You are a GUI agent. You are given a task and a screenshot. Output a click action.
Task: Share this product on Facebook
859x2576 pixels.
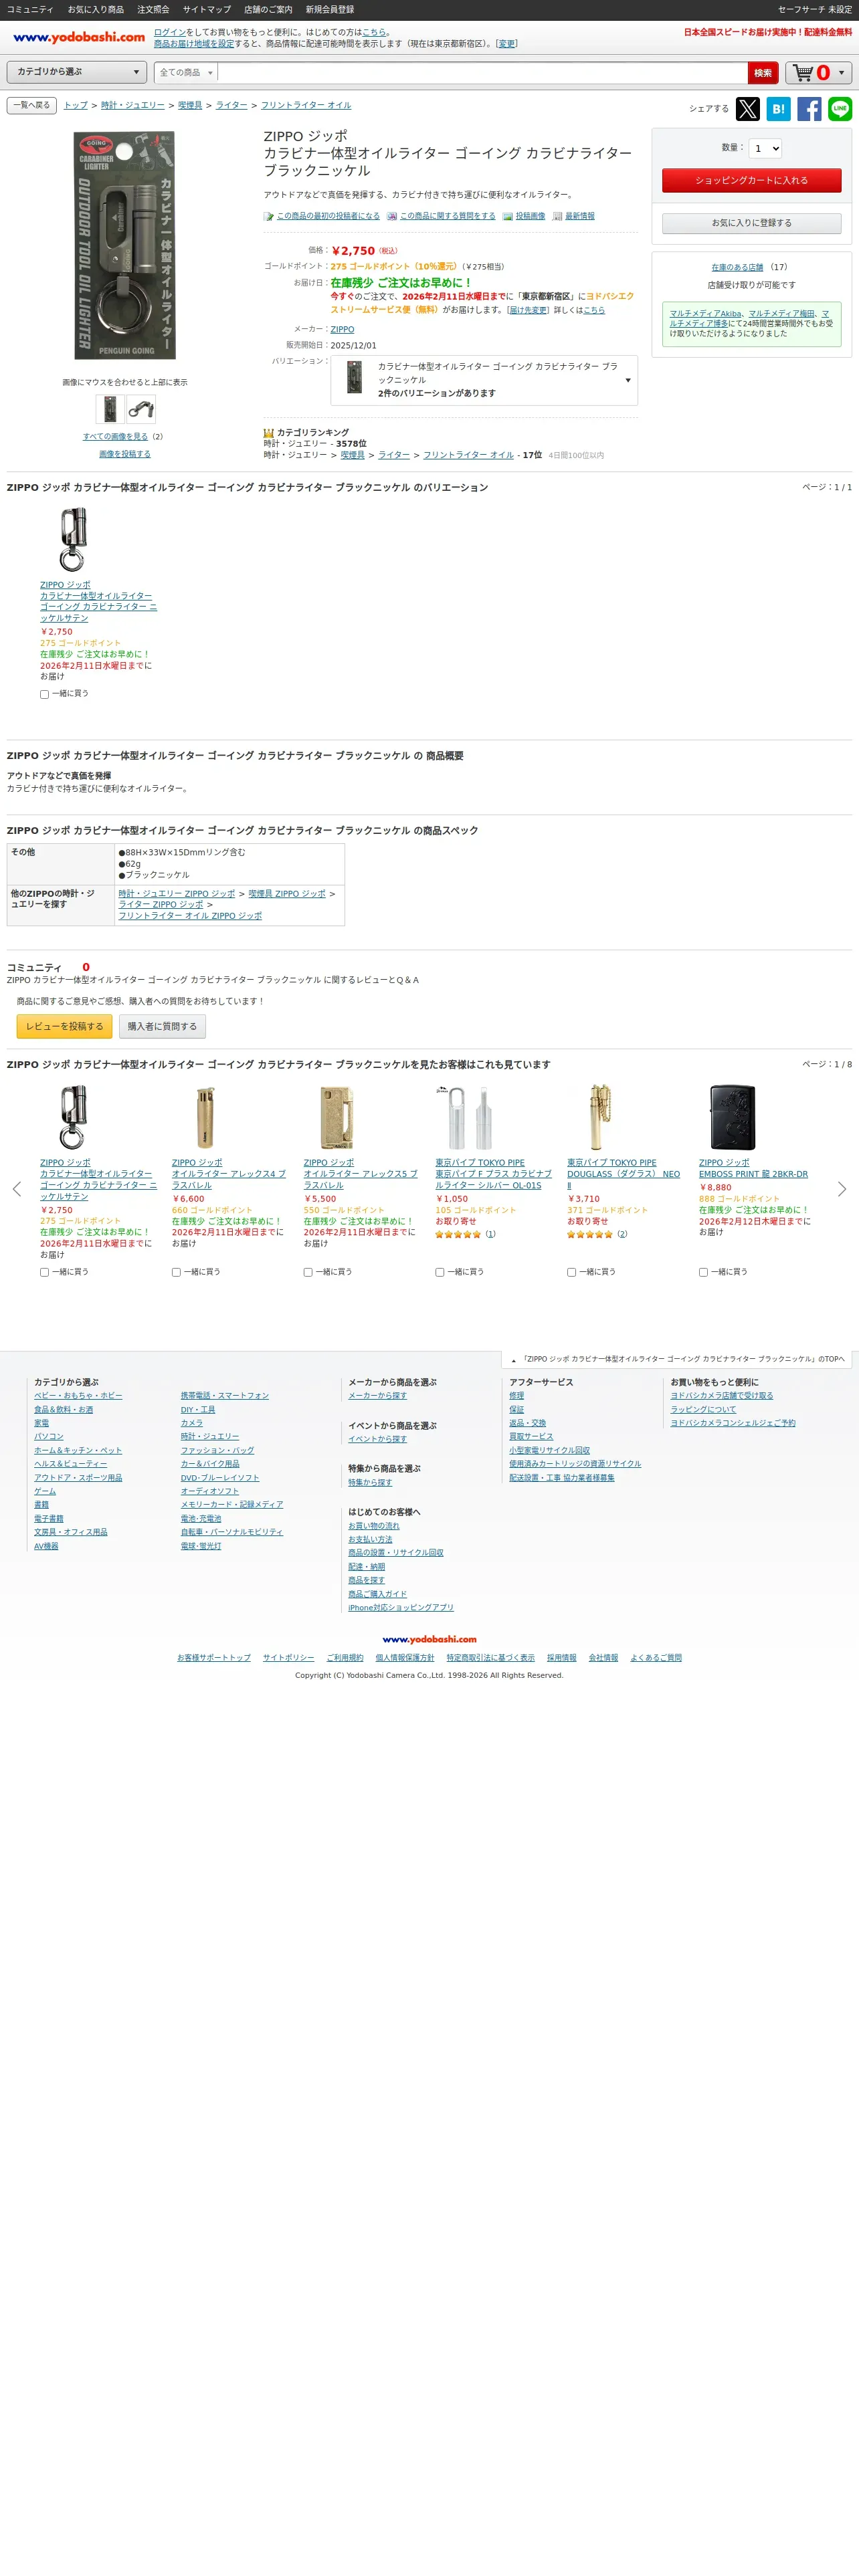tap(809, 109)
